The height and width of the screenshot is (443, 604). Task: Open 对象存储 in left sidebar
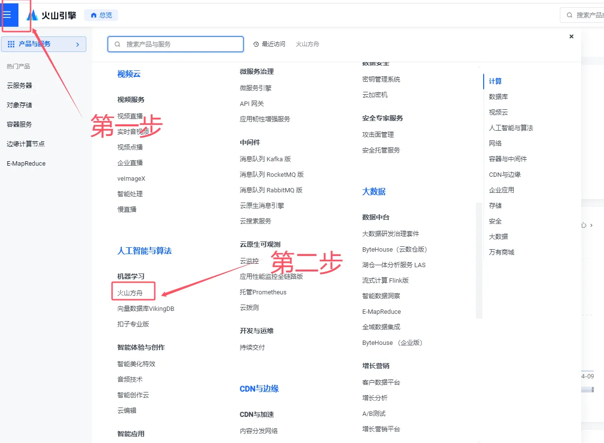coord(19,105)
